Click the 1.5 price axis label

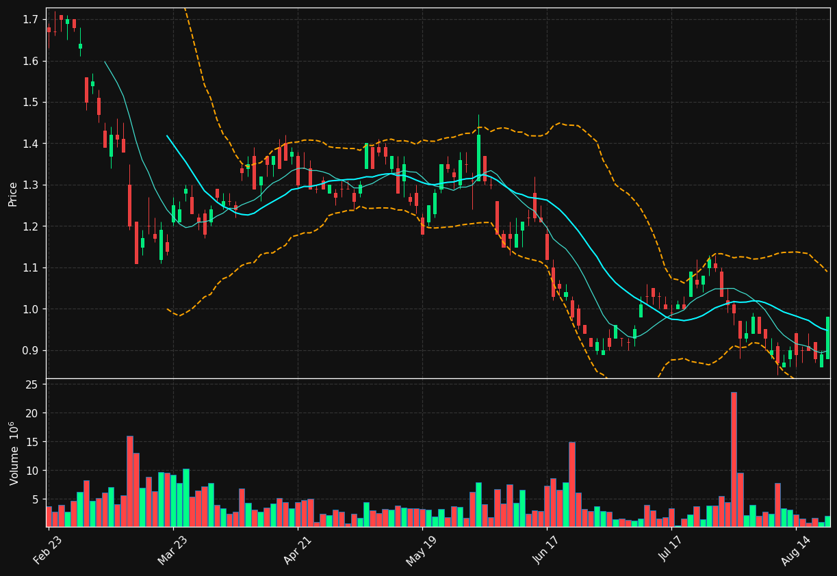click(x=31, y=103)
